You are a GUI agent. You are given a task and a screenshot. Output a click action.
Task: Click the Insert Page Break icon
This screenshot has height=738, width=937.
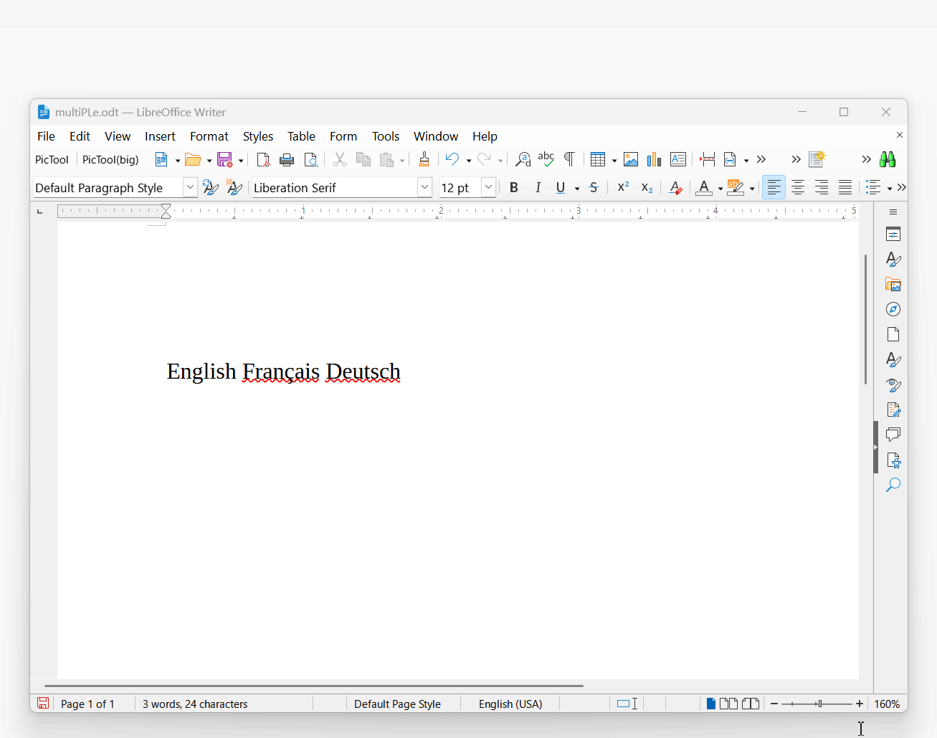tap(708, 159)
